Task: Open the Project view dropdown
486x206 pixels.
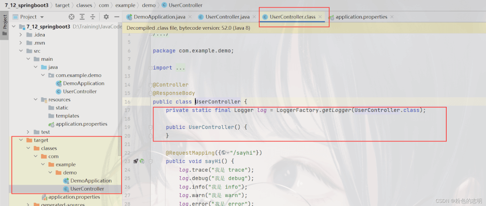Action: (42, 17)
